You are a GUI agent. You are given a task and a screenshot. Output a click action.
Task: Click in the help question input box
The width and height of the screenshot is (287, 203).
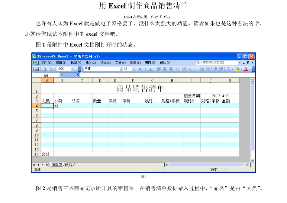[217, 63]
